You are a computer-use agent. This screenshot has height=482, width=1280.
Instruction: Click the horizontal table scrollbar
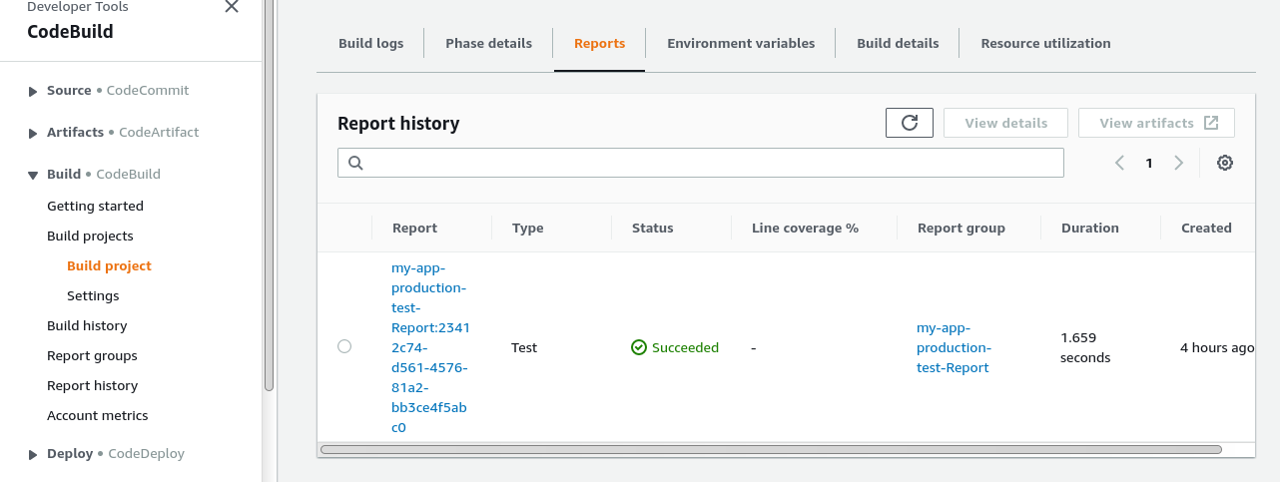(769, 450)
